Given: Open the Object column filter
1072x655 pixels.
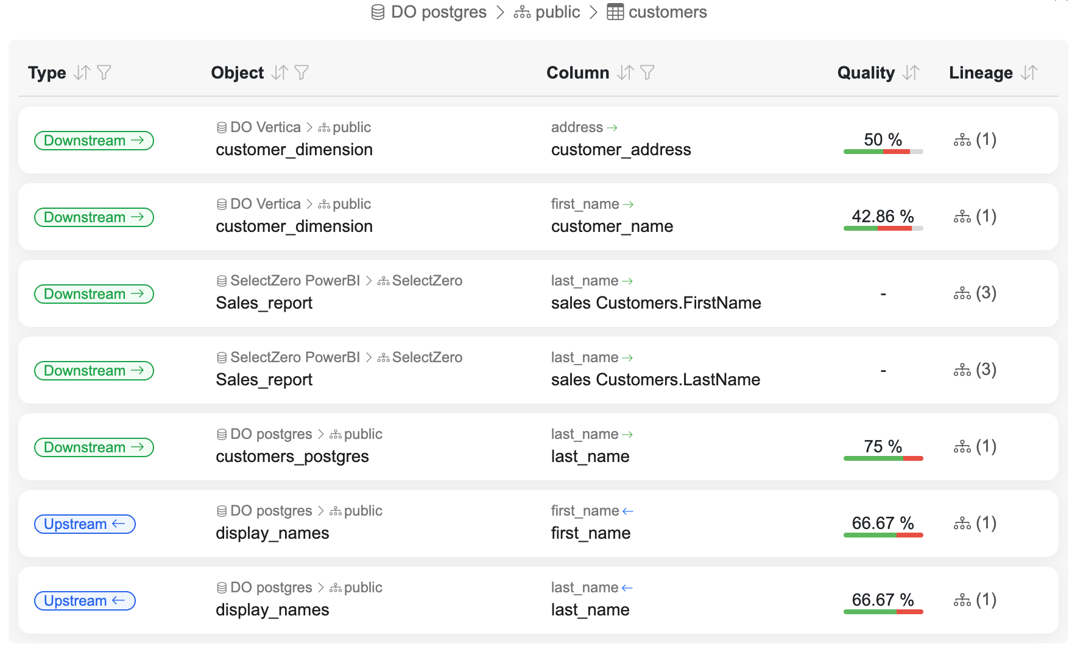Looking at the screenshot, I should 301,73.
